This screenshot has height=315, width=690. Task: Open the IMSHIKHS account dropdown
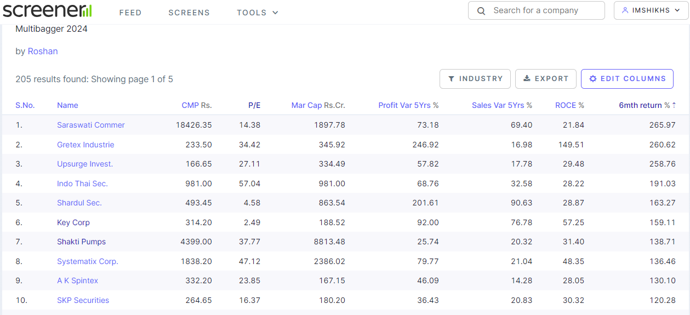coord(651,10)
